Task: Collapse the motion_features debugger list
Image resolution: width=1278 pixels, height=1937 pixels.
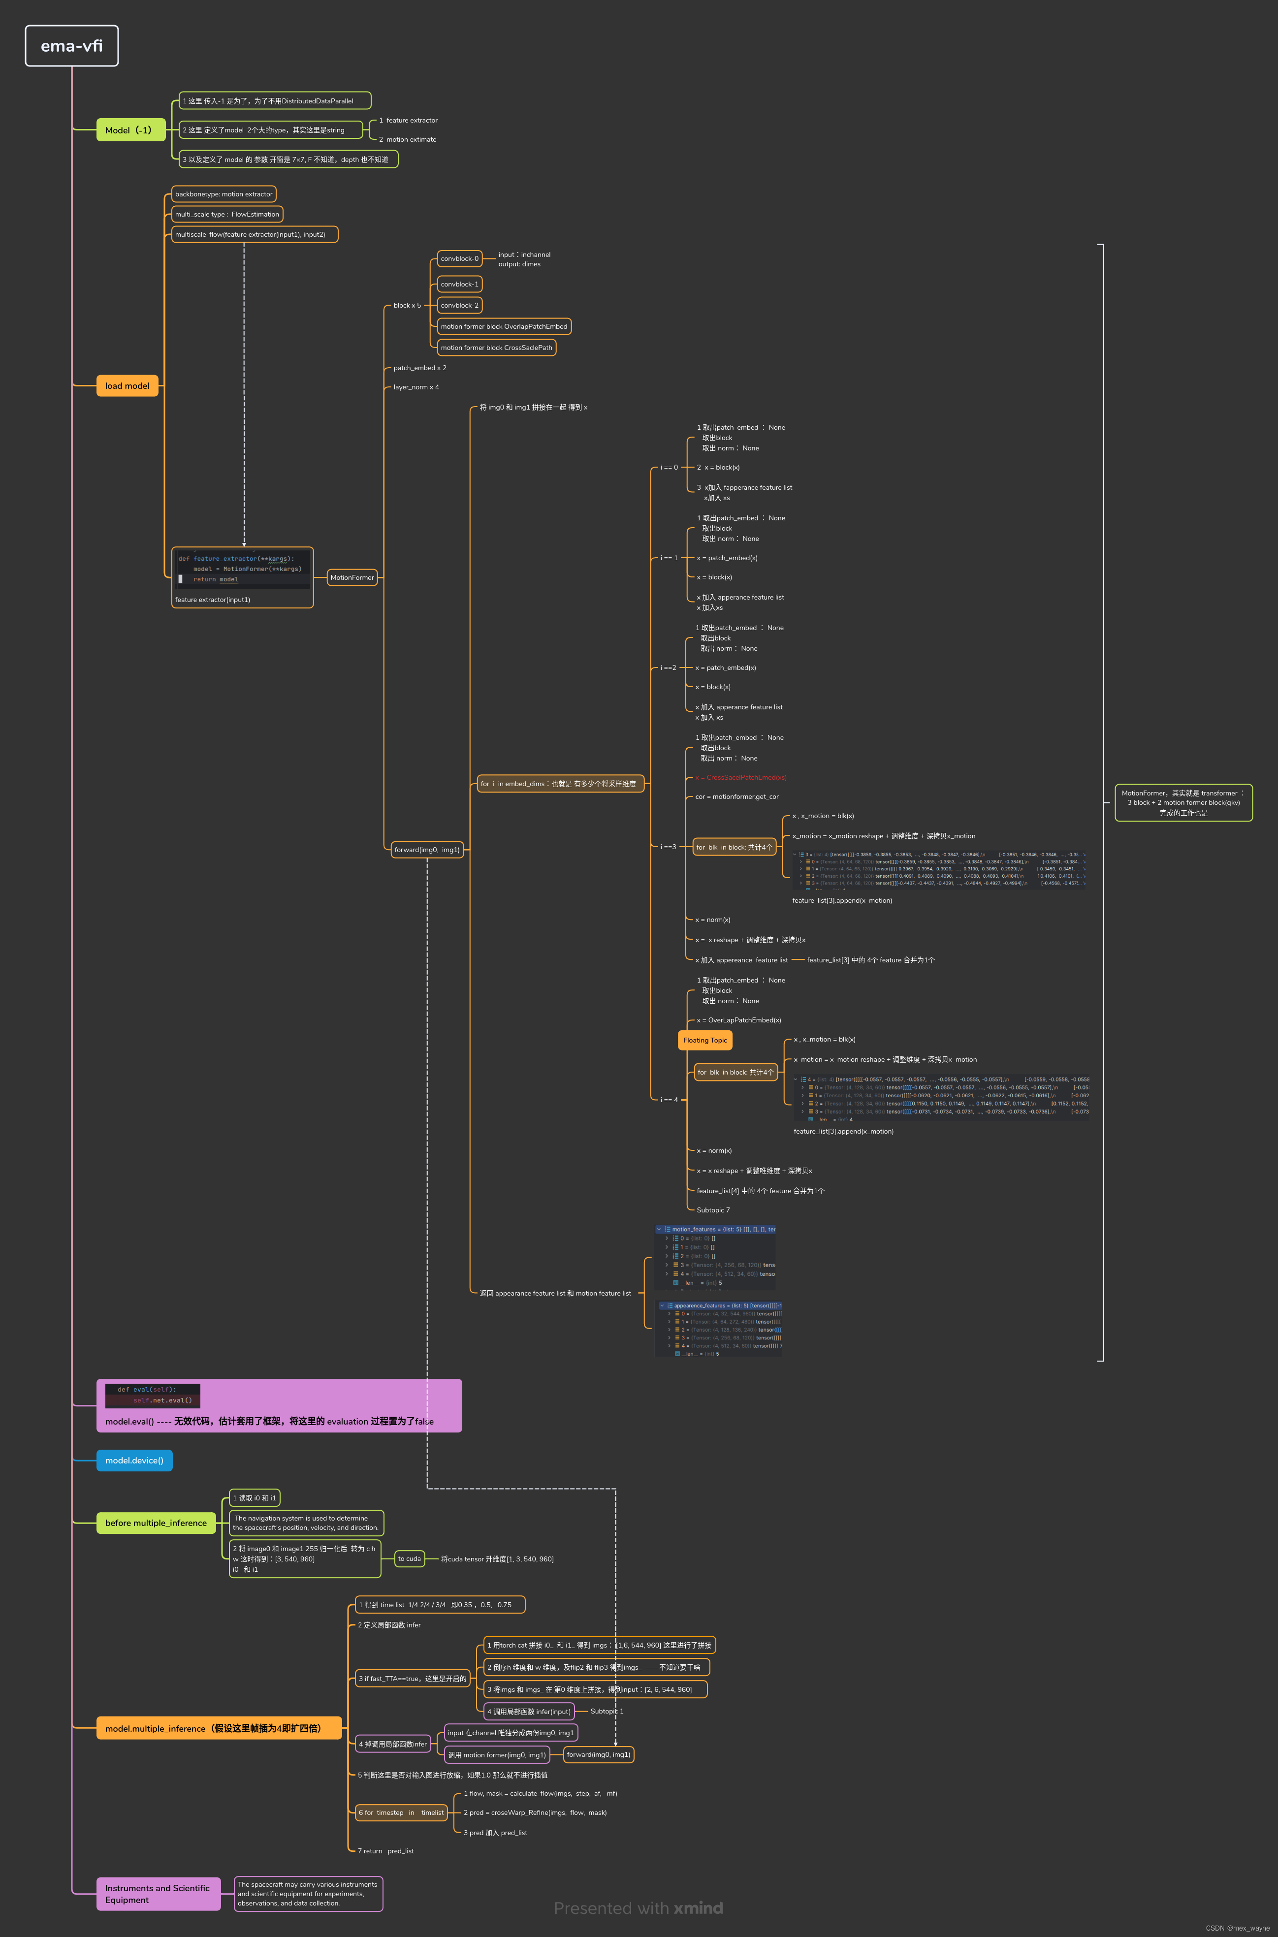Action: 659,1230
